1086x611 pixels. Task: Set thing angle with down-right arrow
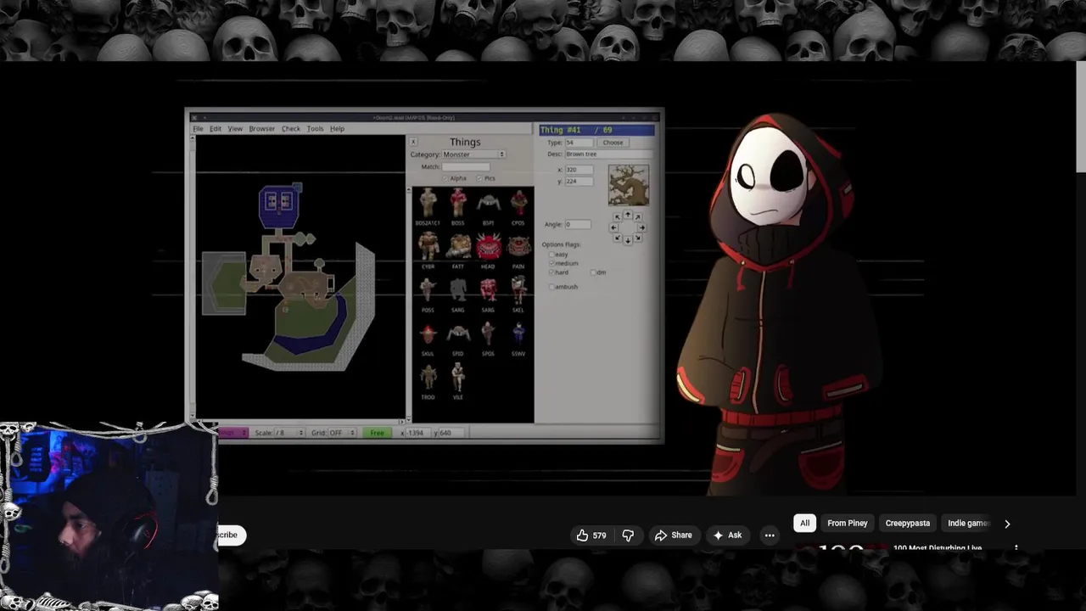pyautogui.click(x=638, y=238)
